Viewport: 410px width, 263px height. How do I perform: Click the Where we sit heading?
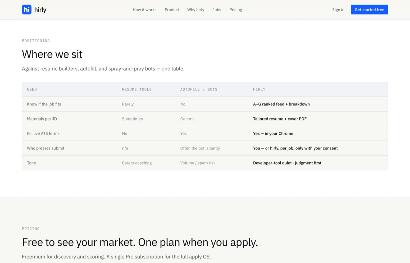pyautogui.click(x=52, y=54)
